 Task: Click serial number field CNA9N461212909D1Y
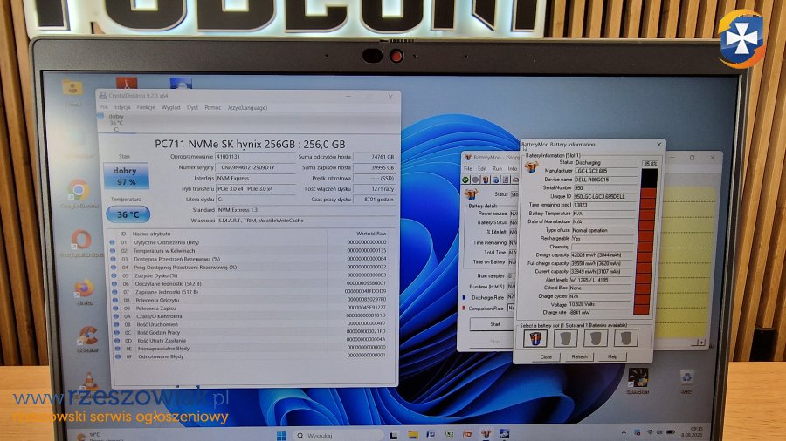tap(255, 167)
